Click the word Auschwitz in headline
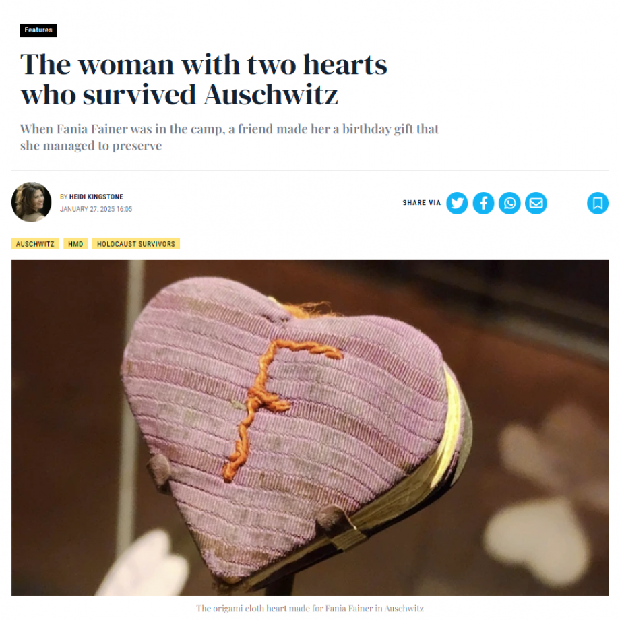 pos(271,95)
